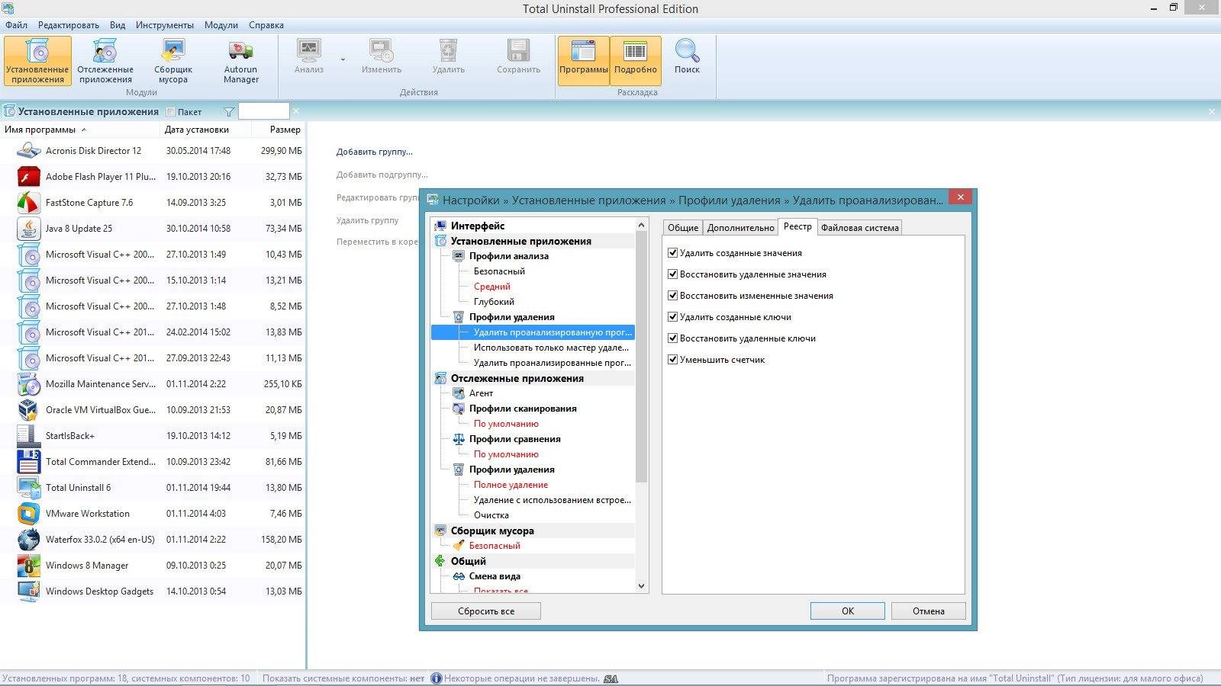Toggle Удалить созданные ключи checkbox
The width and height of the screenshot is (1221, 686).
pyautogui.click(x=672, y=317)
